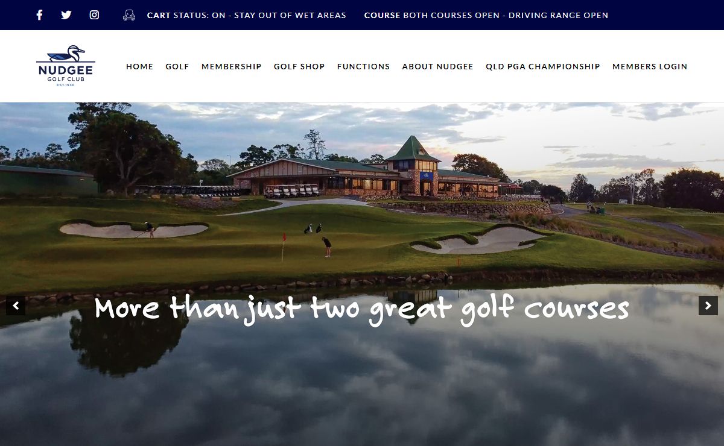Click the Members Login link
The image size is (724, 446).
(650, 67)
